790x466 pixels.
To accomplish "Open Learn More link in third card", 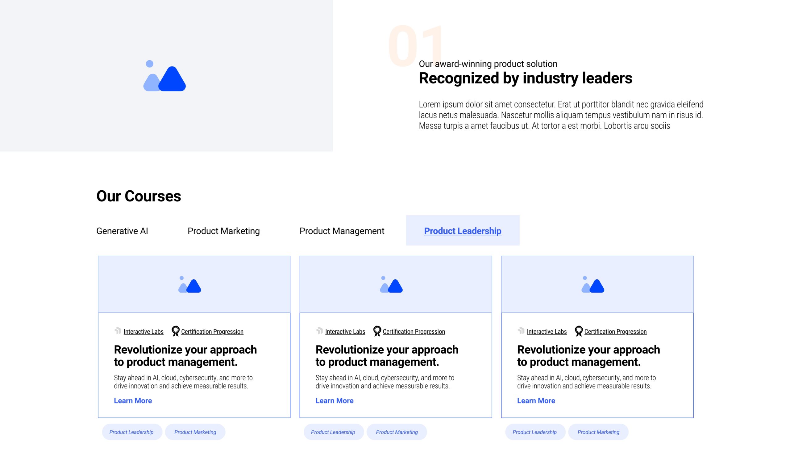I will [536, 401].
